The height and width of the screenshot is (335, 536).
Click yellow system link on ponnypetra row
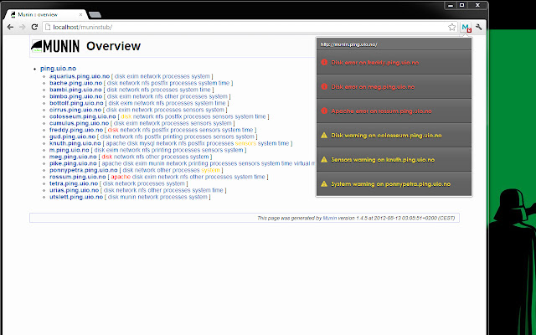pos(210,170)
